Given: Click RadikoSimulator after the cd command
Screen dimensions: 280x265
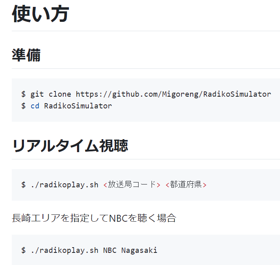Looking at the screenshot, I should [x=78, y=106].
